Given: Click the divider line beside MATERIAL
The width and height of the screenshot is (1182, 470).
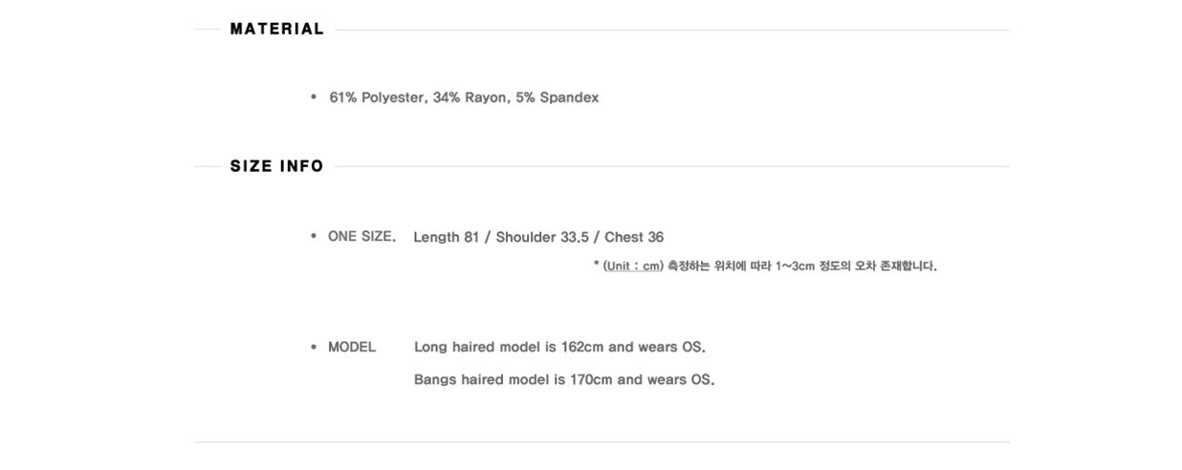Looking at the screenshot, I should [671, 30].
